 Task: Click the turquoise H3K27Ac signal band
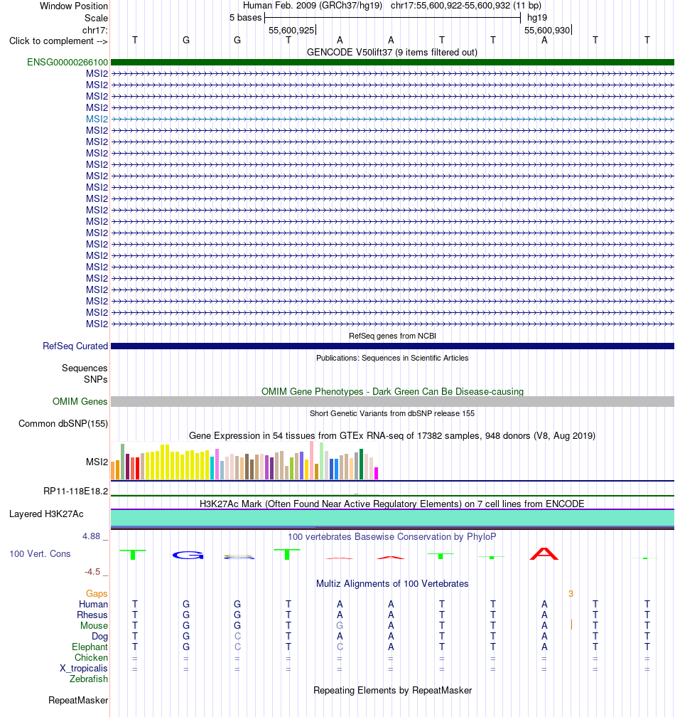click(x=392, y=518)
